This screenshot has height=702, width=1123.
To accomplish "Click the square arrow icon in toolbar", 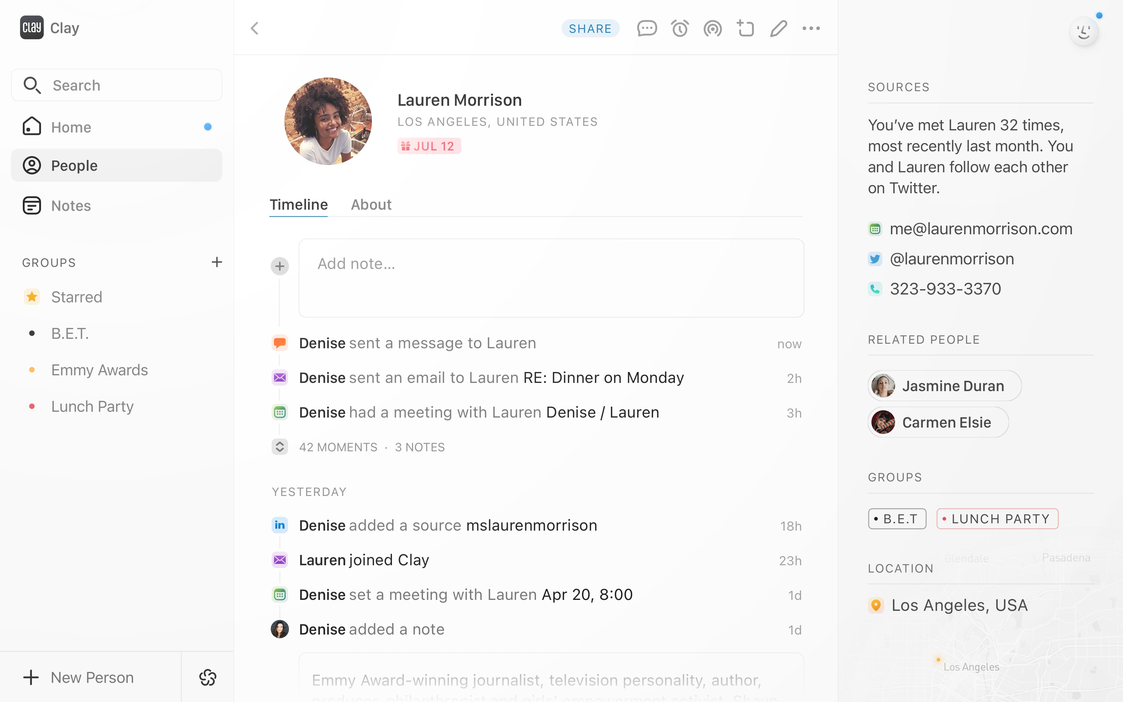I will click(745, 28).
